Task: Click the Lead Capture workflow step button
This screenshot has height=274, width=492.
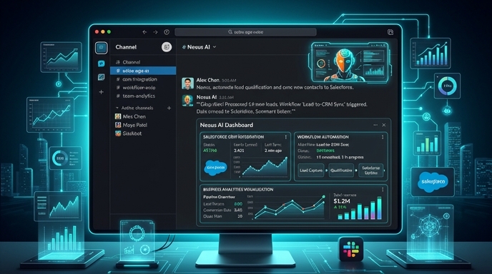Action: [x=311, y=171]
